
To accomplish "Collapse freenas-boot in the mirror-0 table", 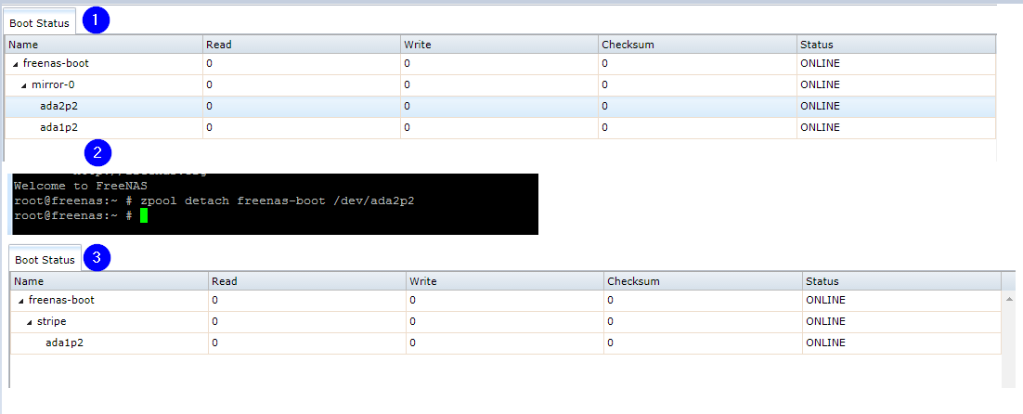I will coord(15,65).
